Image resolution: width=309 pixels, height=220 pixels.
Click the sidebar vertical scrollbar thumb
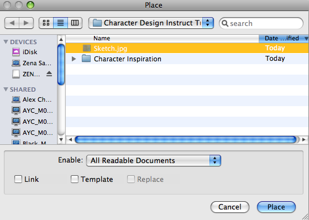[61, 65]
